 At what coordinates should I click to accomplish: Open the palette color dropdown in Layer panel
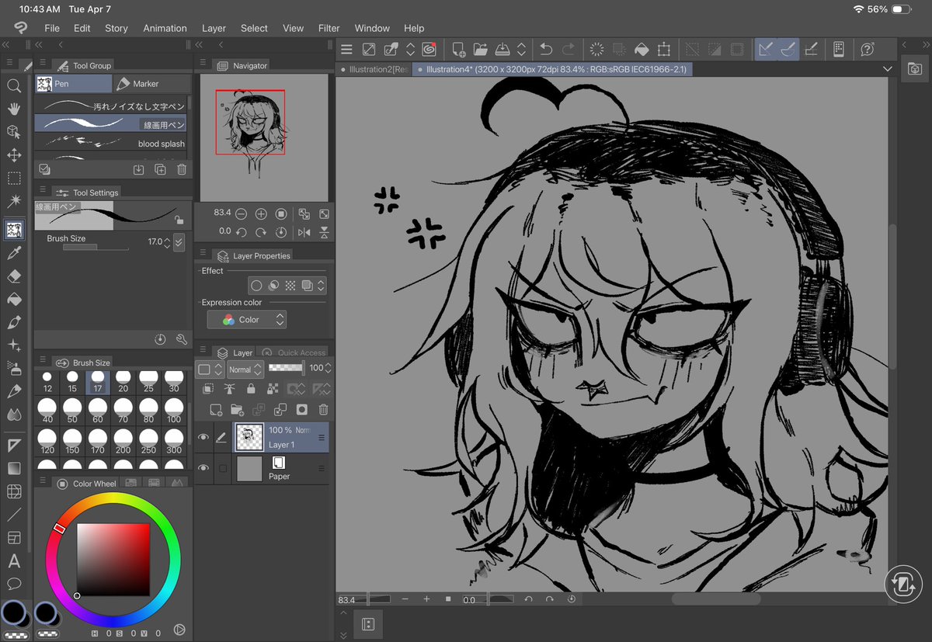tap(209, 370)
